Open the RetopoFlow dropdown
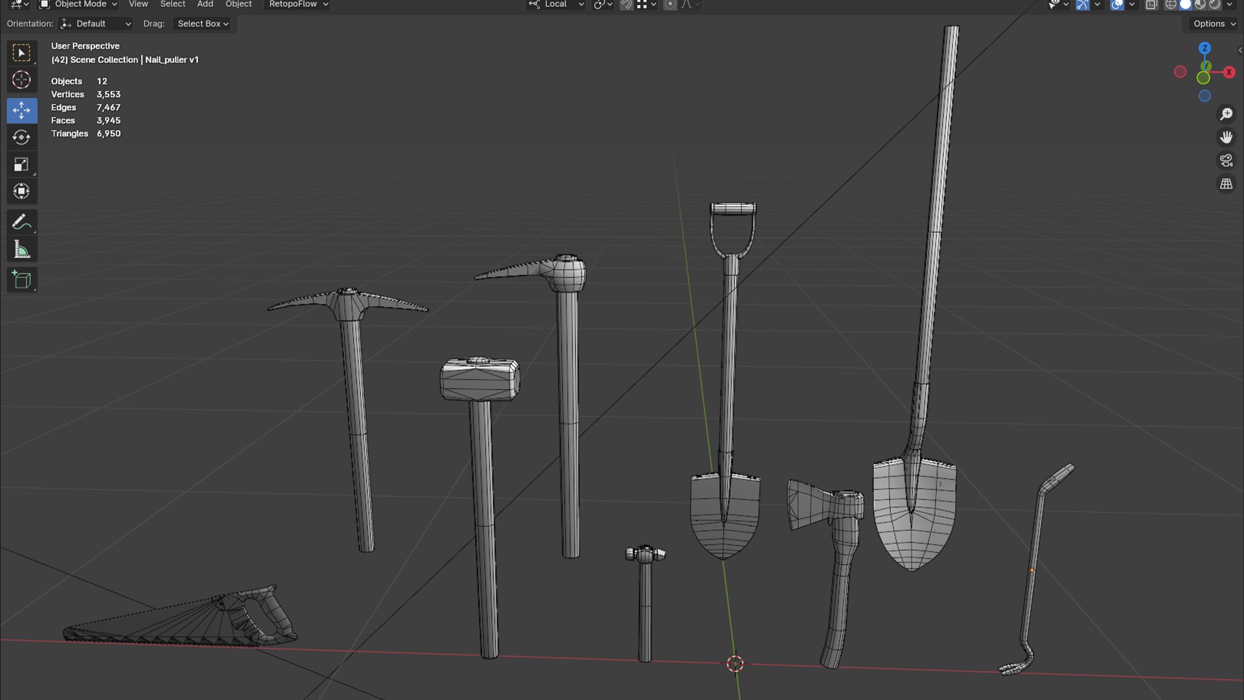This screenshot has height=700, width=1244. tap(298, 5)
